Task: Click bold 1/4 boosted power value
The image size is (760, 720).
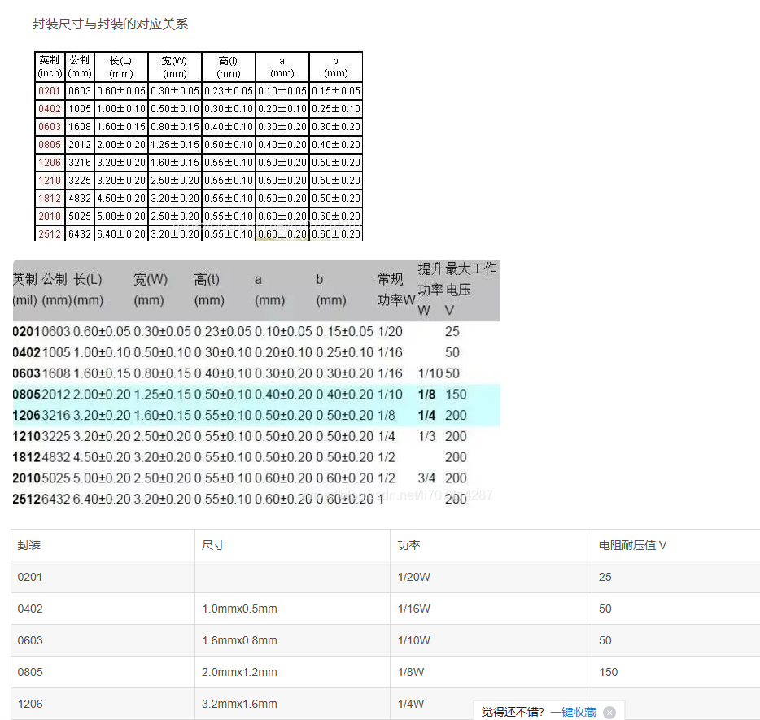Action: pos(426,415)
